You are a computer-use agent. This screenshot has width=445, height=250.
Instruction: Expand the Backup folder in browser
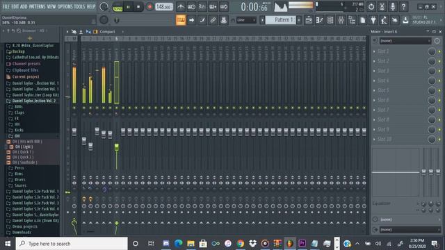tap(19, 51)
